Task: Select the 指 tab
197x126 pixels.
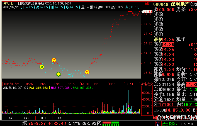Action: pos(175,117)
